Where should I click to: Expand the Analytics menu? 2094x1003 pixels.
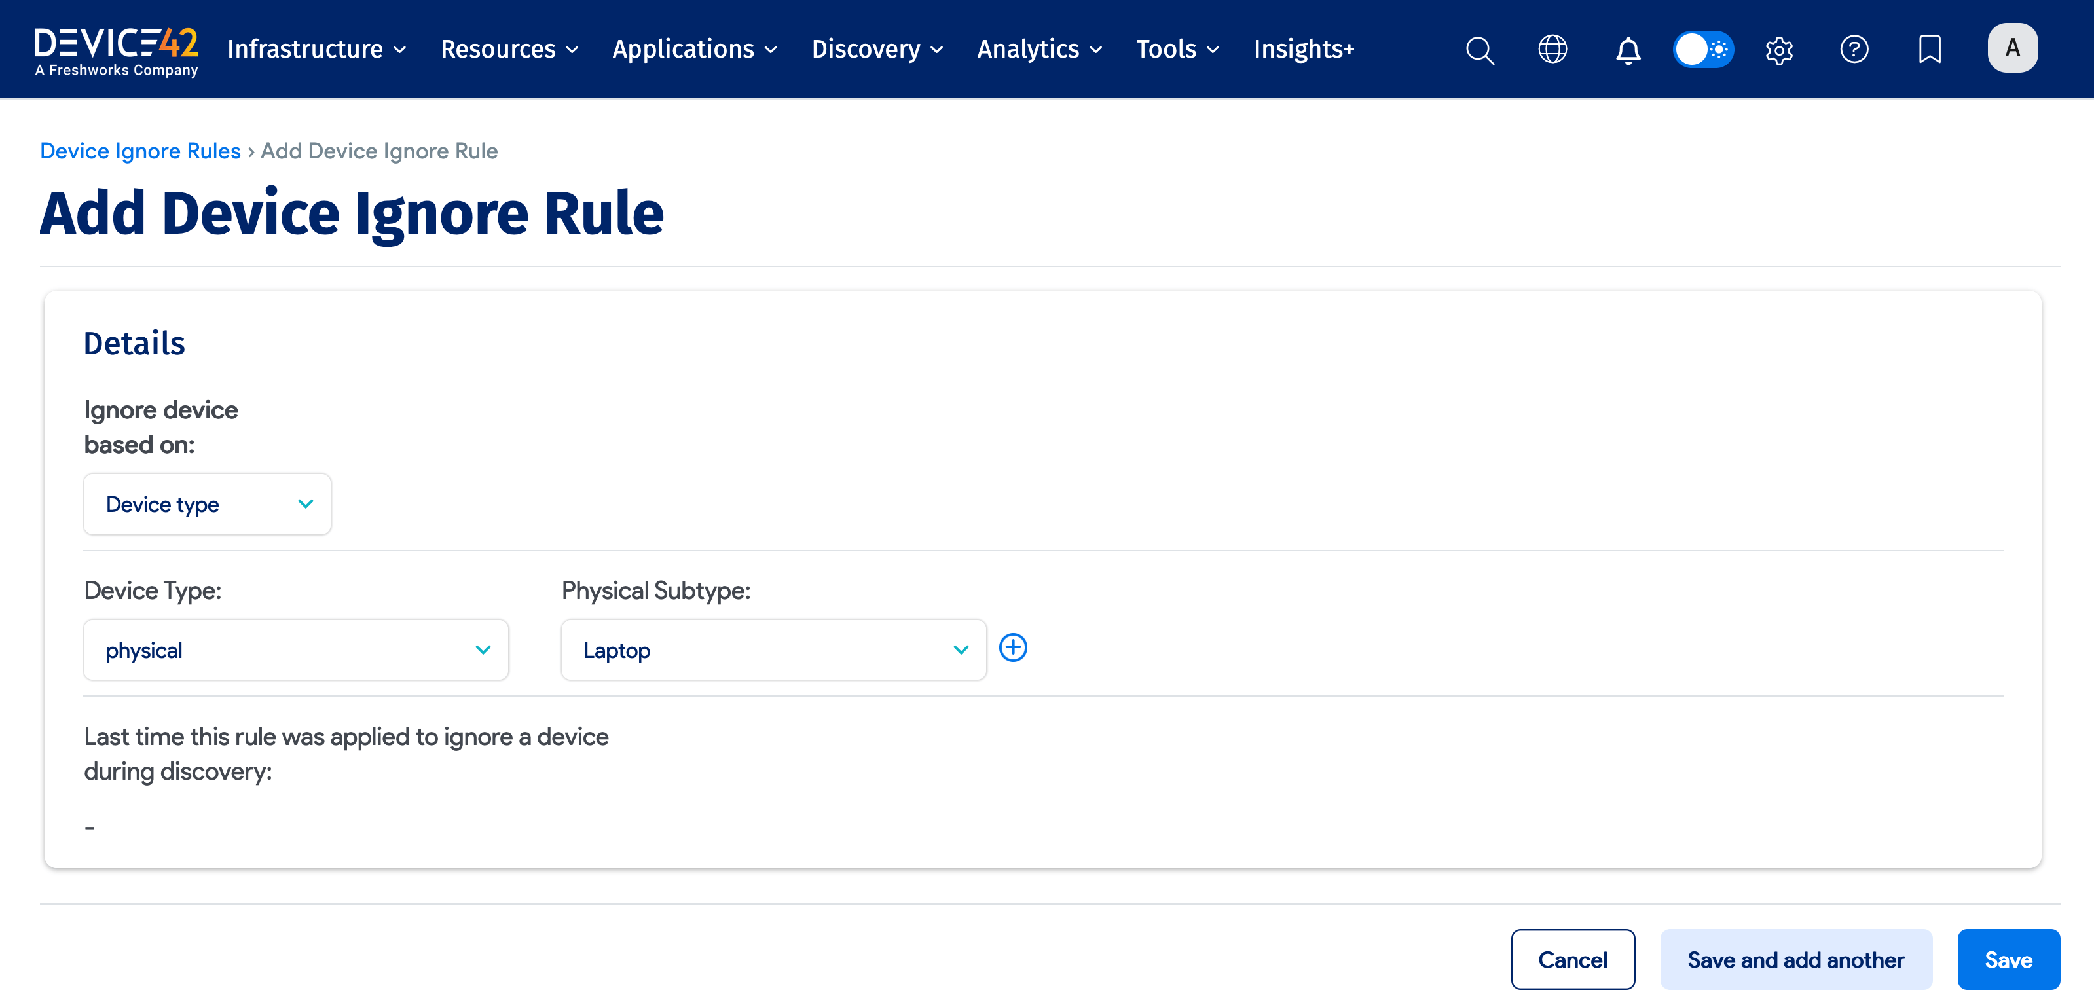pyautogui.click(x=1039, y=50)
